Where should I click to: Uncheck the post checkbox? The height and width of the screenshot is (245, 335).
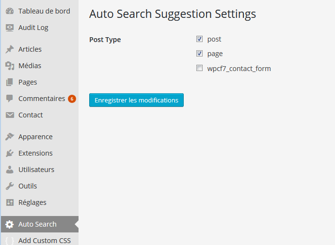[199, 39]
